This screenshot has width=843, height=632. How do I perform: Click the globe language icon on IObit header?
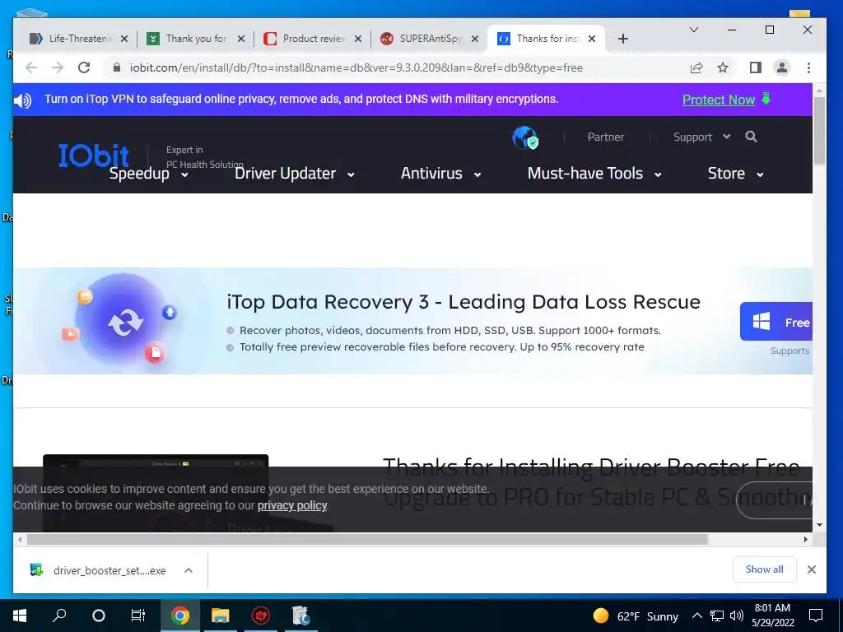tap(525, 137)
